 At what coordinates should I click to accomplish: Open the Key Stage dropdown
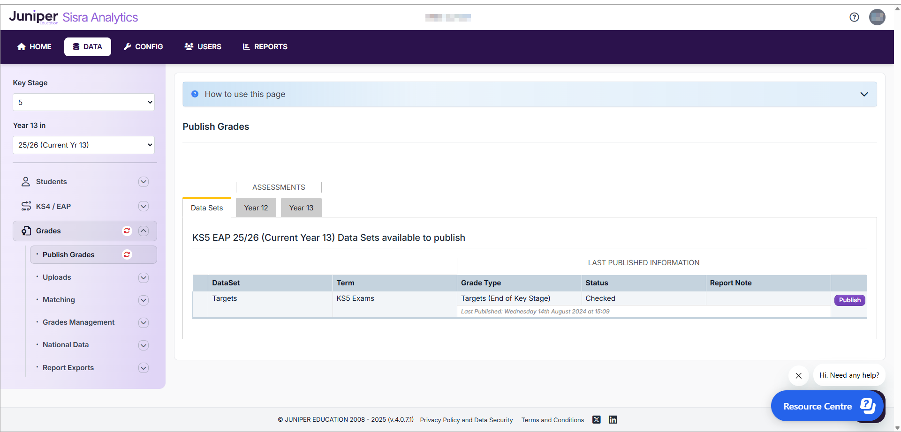coord(83,102)
